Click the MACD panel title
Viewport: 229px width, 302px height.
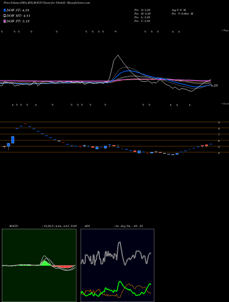[x=13, y=226]
